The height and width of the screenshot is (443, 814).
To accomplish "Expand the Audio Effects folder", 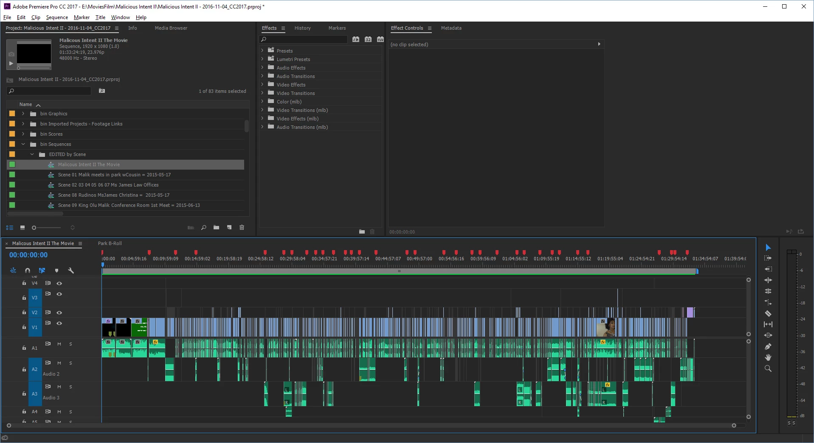I will tap(262, 67).
